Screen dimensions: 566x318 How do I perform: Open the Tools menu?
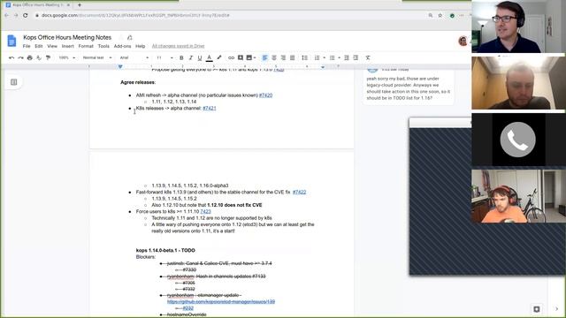point(103,46)
